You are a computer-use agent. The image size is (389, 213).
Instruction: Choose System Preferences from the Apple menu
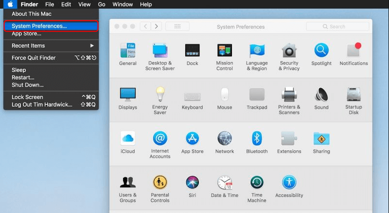[x=51, y=26]
